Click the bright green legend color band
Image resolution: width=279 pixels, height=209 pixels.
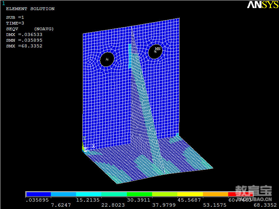click(x=140, y=194)
